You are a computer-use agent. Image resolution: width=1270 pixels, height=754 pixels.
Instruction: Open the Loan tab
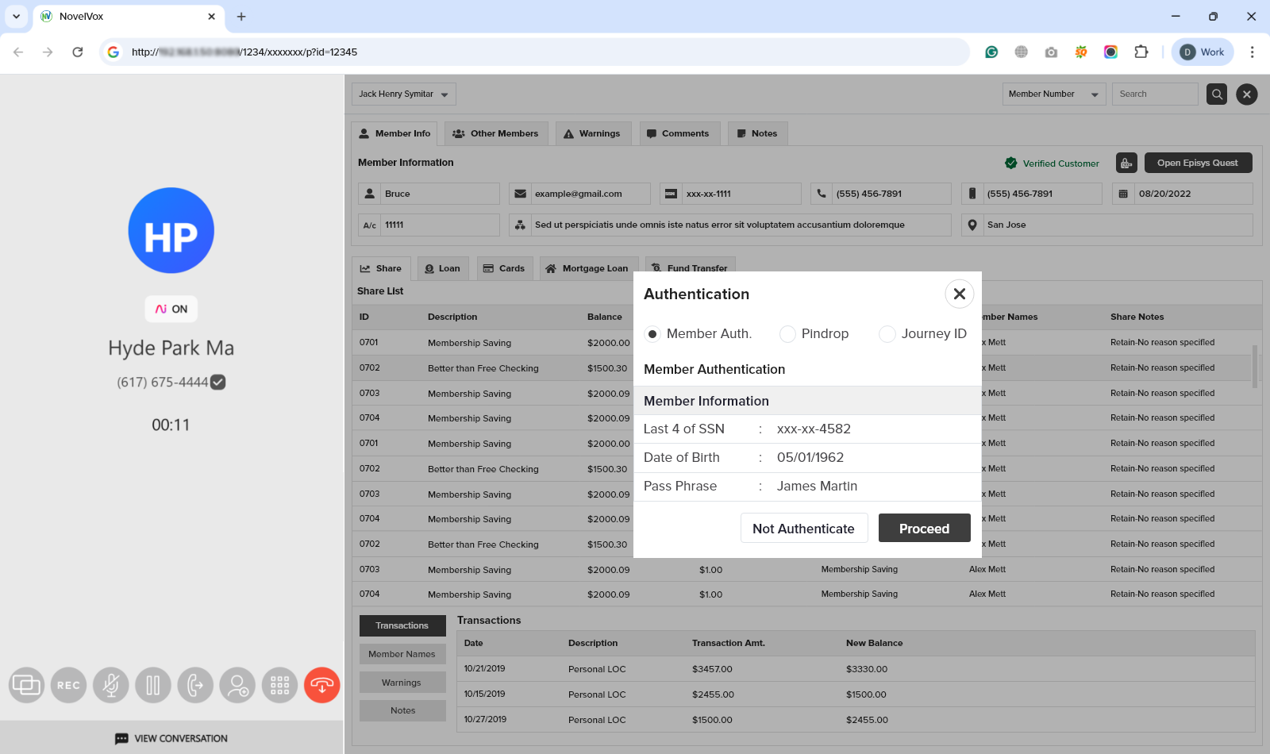point(442,268)
